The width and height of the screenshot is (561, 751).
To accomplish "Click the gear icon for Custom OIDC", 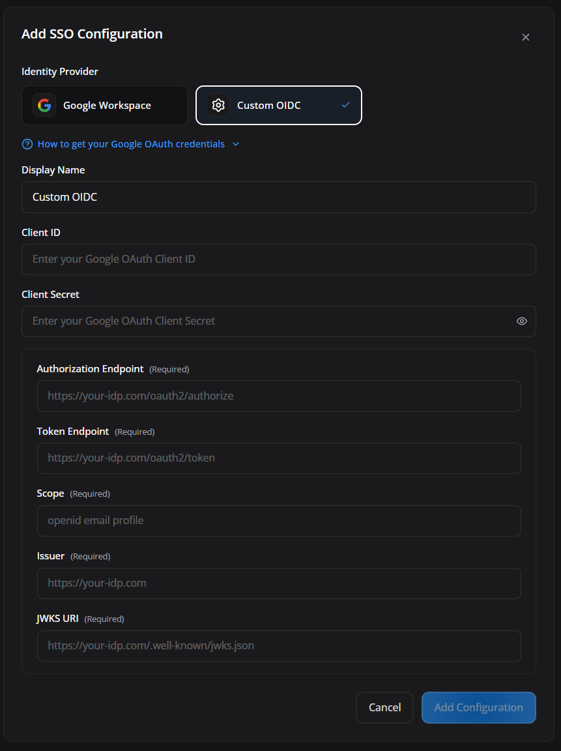I will click(218, 106).
